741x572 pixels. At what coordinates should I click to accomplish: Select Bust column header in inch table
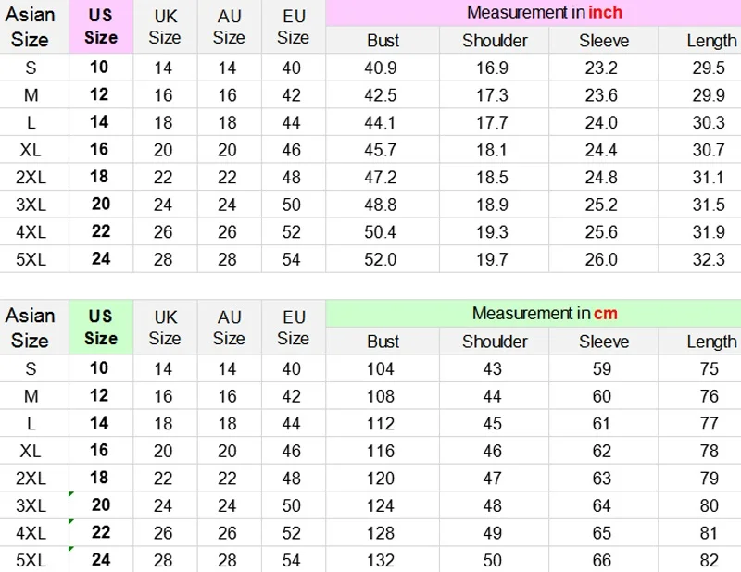[x=383, y=41]
